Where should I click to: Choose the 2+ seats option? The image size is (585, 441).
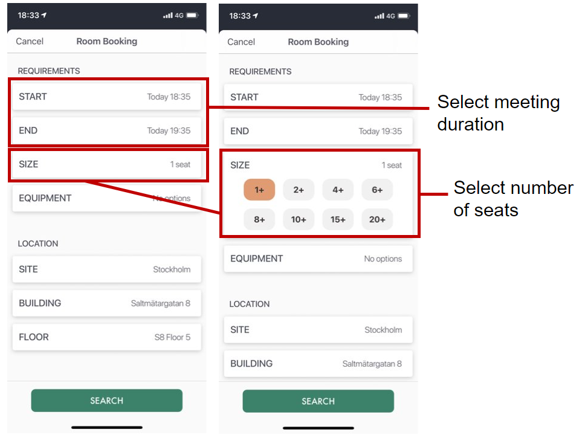[x=299, y=190]
